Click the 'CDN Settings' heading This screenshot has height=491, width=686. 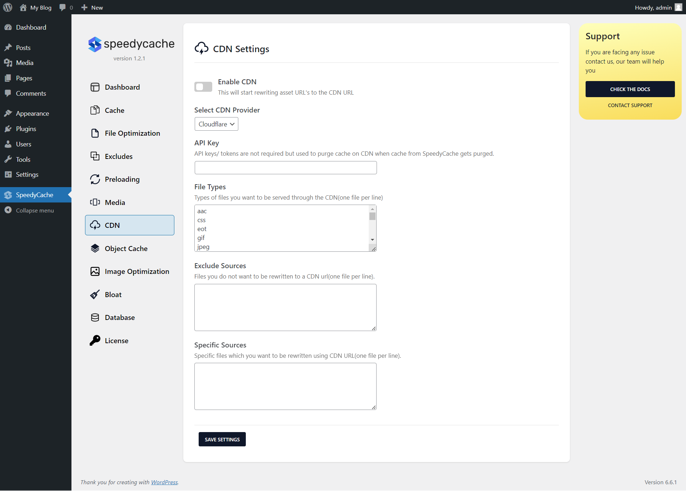pyautogui.click(x=241, y=49)
